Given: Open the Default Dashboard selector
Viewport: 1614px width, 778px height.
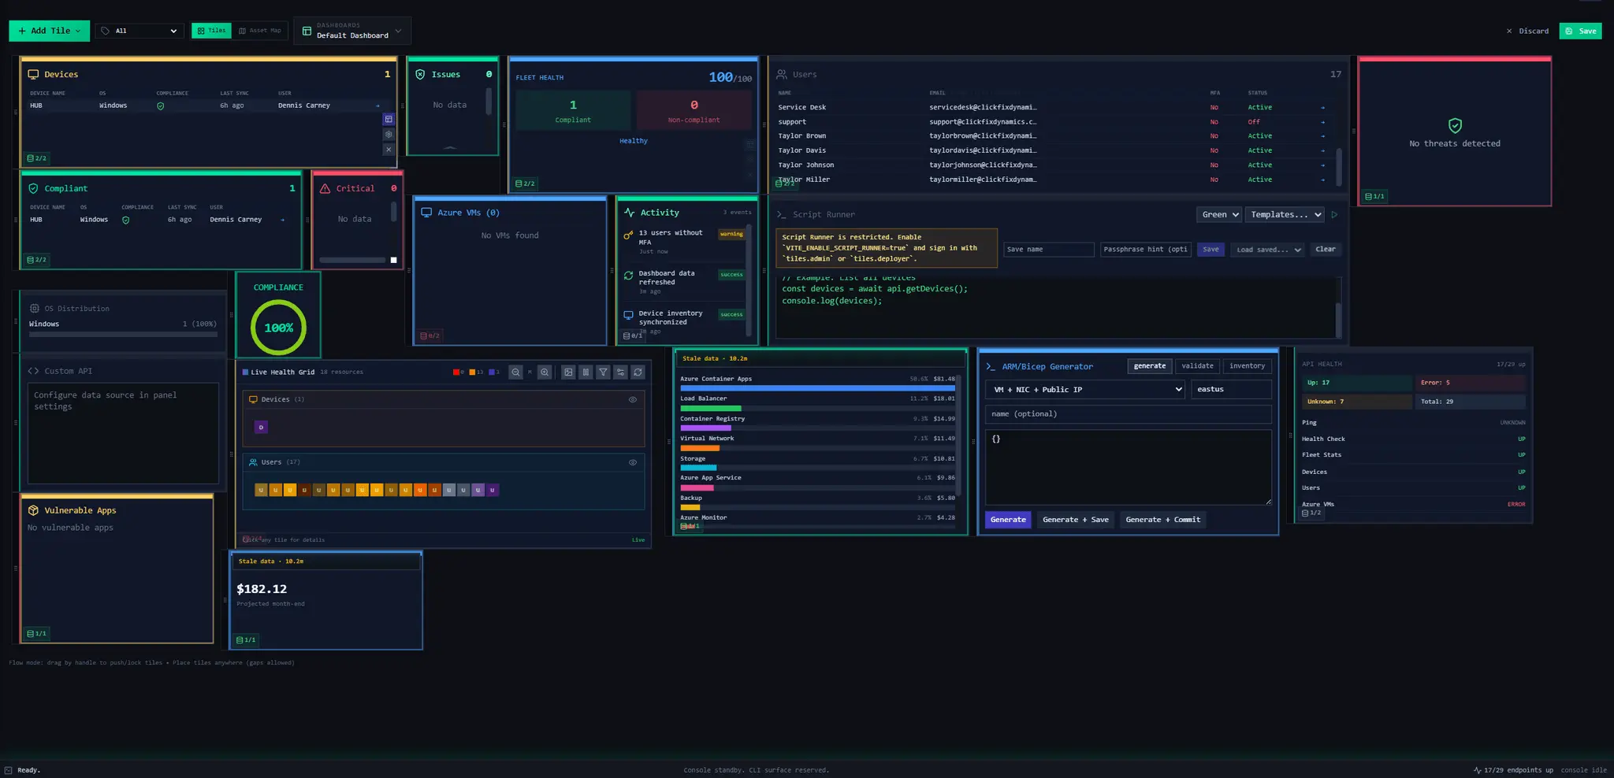Looking at the screenshot, I should [352, 31].
